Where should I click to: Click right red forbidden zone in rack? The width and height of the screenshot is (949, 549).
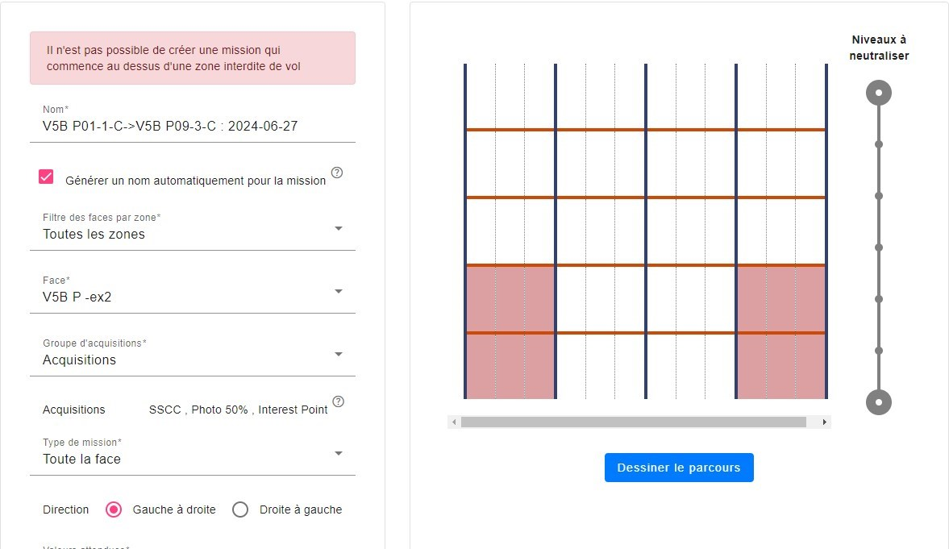click(781, 331)
